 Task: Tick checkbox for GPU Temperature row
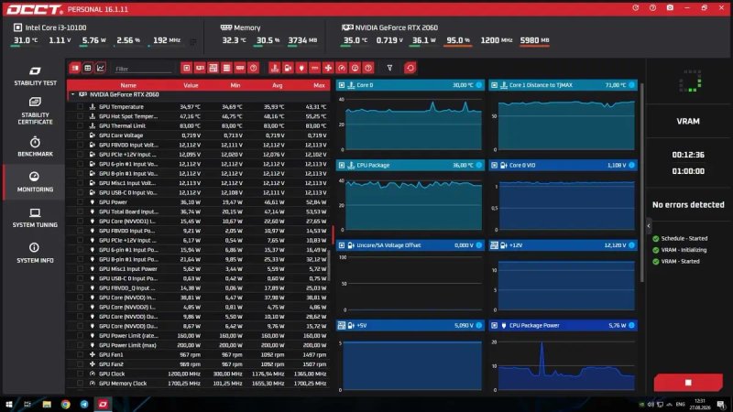[x=81, y=107]
